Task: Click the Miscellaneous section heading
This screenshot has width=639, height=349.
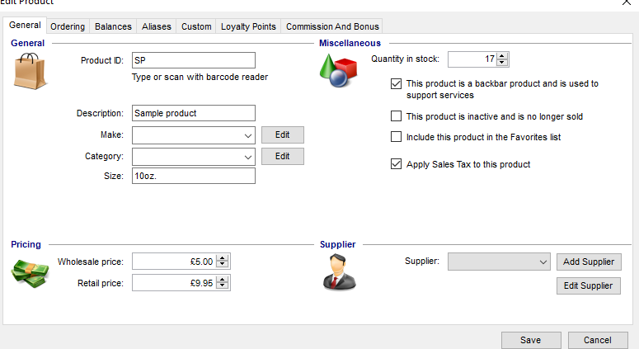Action: click(350, 43)
